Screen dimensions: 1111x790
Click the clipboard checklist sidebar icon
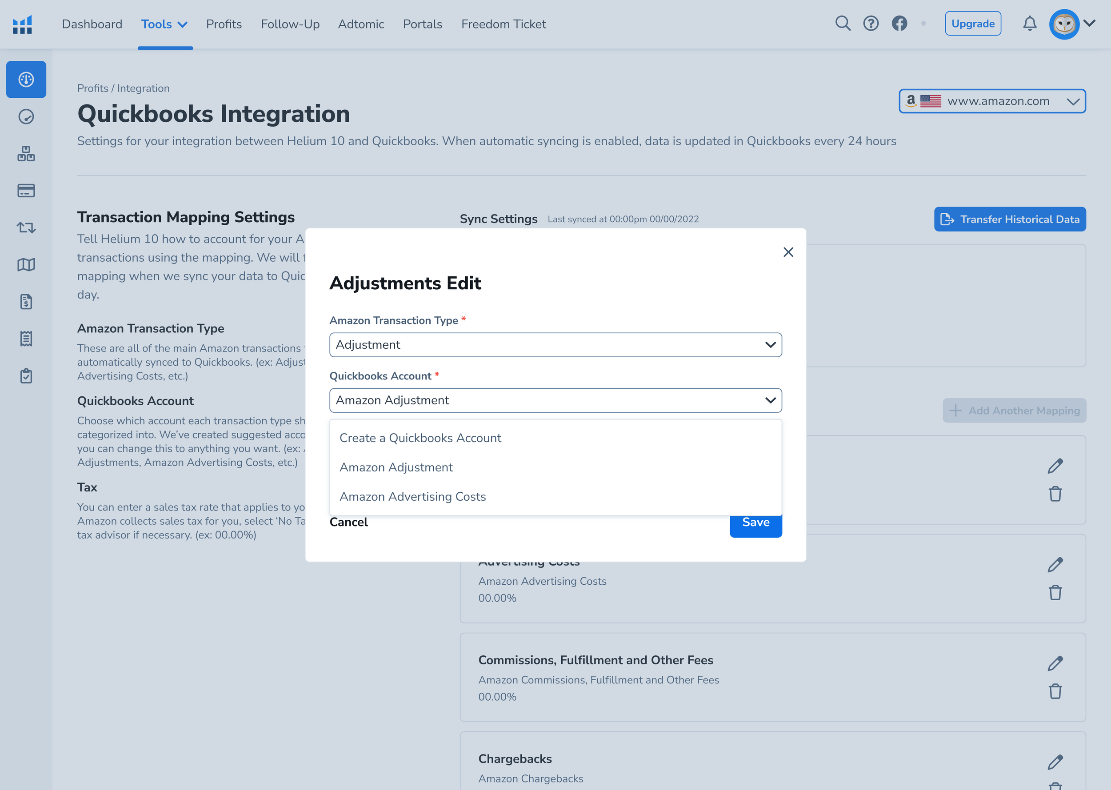point(26,375)
